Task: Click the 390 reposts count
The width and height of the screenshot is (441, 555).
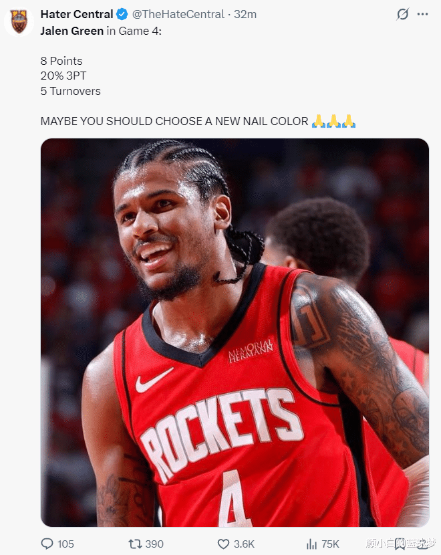Action: coord(154,544)
